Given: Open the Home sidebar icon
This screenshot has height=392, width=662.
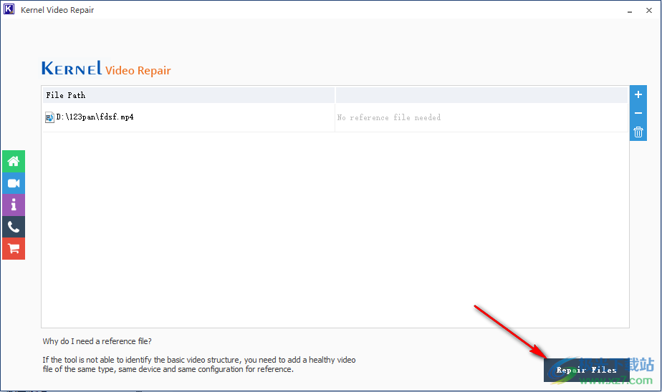Looking at the screenshot, I should tap(14, 162).
